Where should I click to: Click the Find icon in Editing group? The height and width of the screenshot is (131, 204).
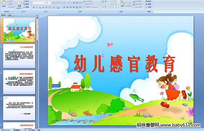149,1
